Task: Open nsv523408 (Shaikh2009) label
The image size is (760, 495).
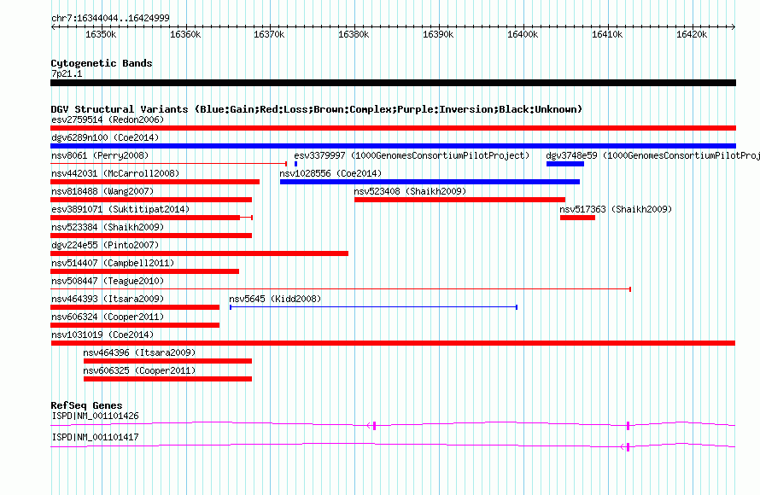Action: tap(410, 191)
